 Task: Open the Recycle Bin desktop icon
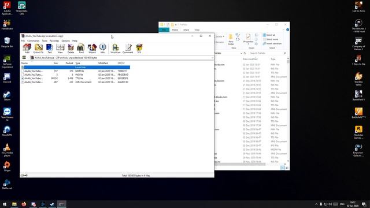[x=7, y=43]
